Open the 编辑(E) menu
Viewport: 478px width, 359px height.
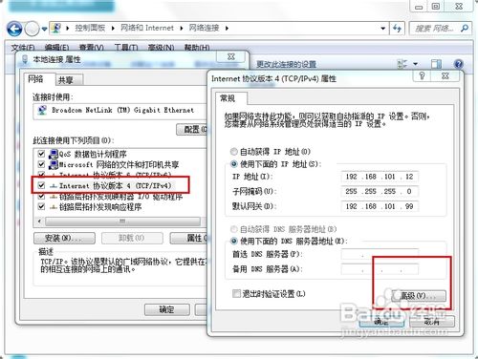tap(56, 48)
